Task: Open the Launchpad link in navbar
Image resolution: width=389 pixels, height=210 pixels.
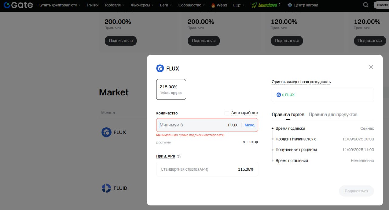Action: pos(266,5)
